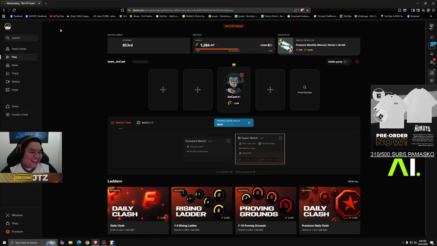Open Premium Monthly Mission Winter's Wrath
The image size is (437, 246).
[319, 46]
